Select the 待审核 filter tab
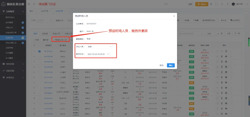This screenshot has width=250, height=117. coord(45,33)
